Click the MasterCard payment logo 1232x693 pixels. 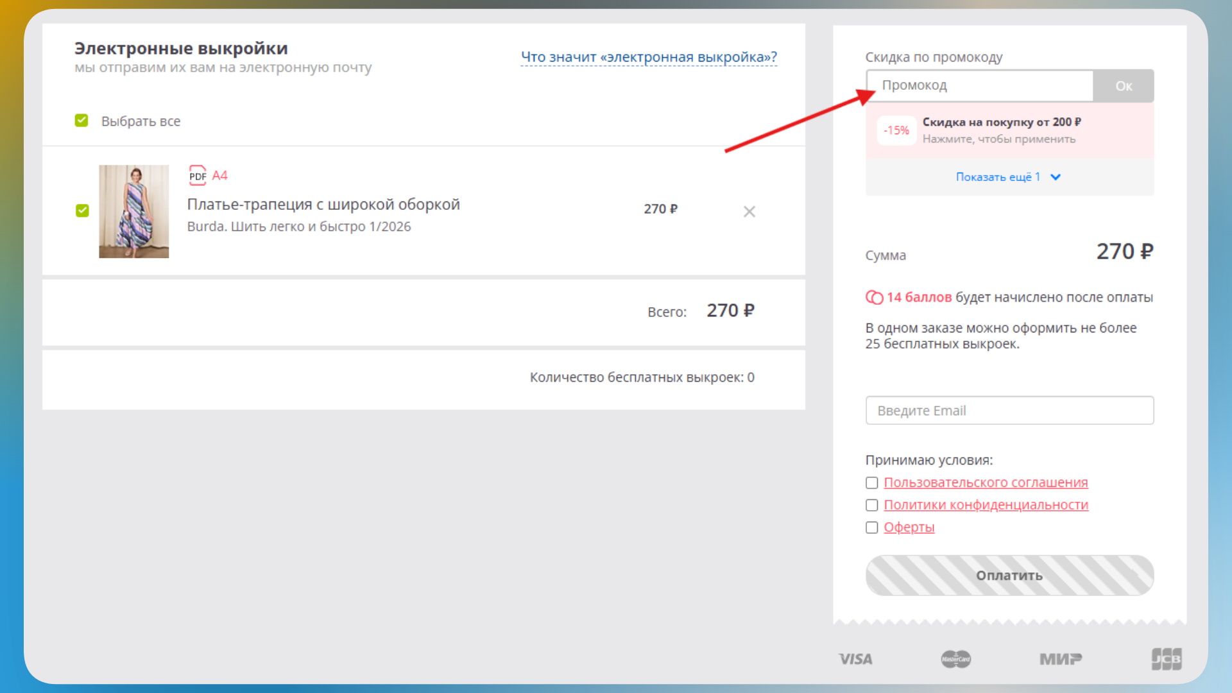click(955, 659)
